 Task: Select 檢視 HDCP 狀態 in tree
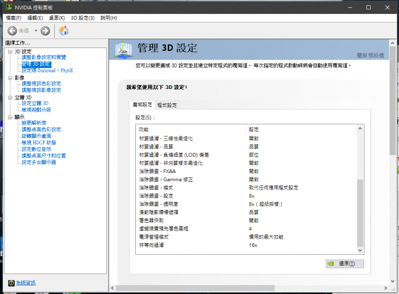coord(39,143)
